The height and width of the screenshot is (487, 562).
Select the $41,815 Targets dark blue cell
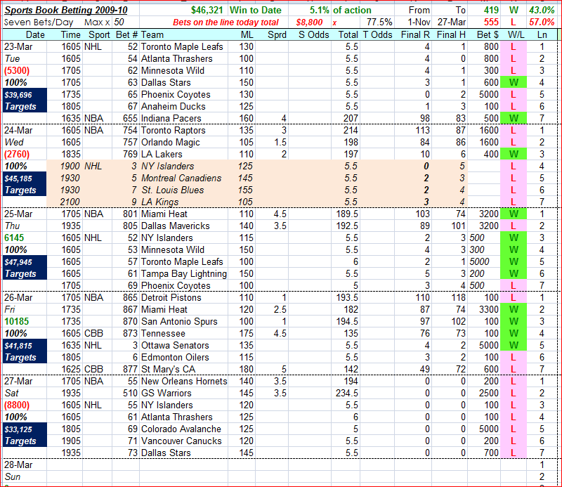tap(25, 351)
